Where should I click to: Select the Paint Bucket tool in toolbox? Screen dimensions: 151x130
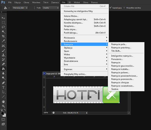[x=3, y=69]
